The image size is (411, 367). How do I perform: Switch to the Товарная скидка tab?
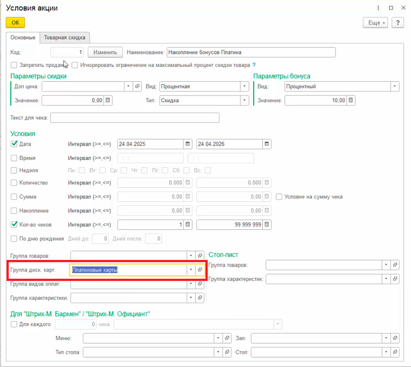point(65,37)
